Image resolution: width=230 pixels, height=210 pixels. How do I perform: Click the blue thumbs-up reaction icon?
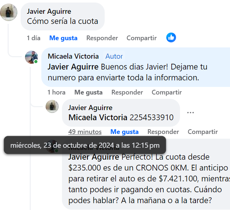pyautogui.click(x=171, y=38)
